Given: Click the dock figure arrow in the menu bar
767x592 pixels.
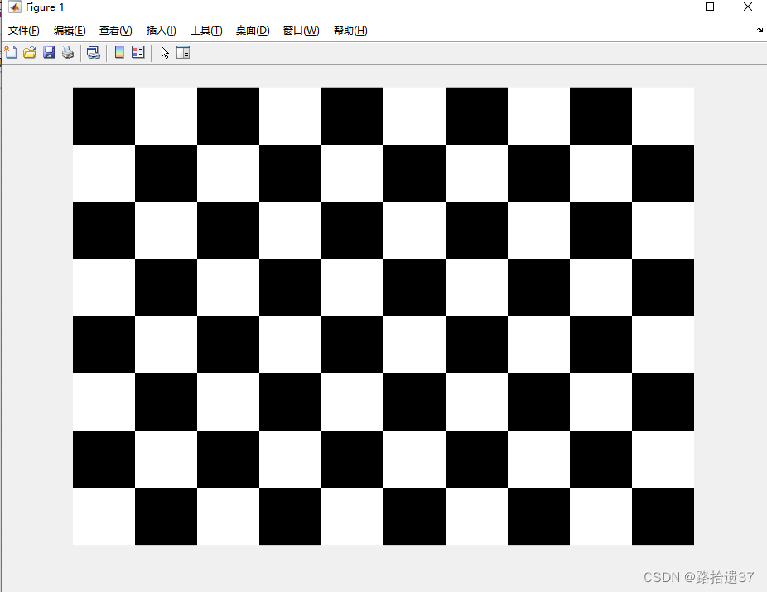Looking at the screenshot, I should 760,31.
